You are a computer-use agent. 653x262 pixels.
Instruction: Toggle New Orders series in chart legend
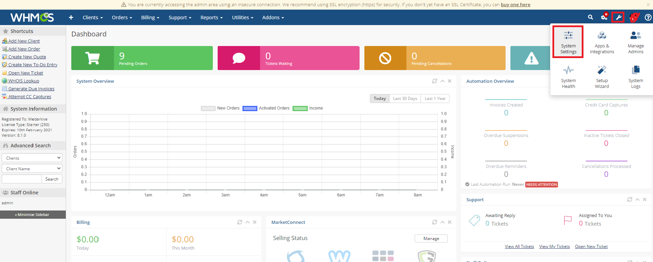[x=220, y=108]
